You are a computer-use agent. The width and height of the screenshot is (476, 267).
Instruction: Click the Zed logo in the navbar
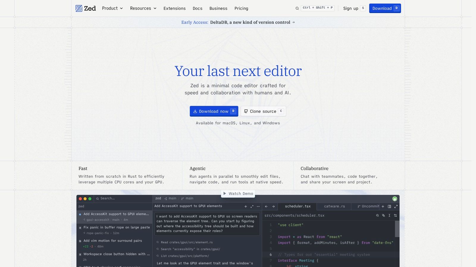(x=86, y=8)
